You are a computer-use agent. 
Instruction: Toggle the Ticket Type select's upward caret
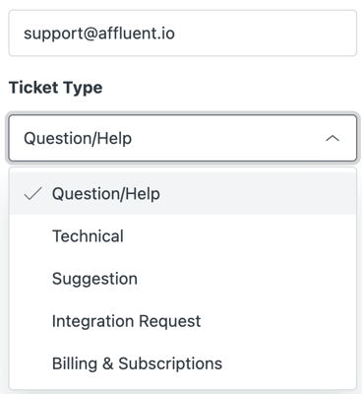332,138
